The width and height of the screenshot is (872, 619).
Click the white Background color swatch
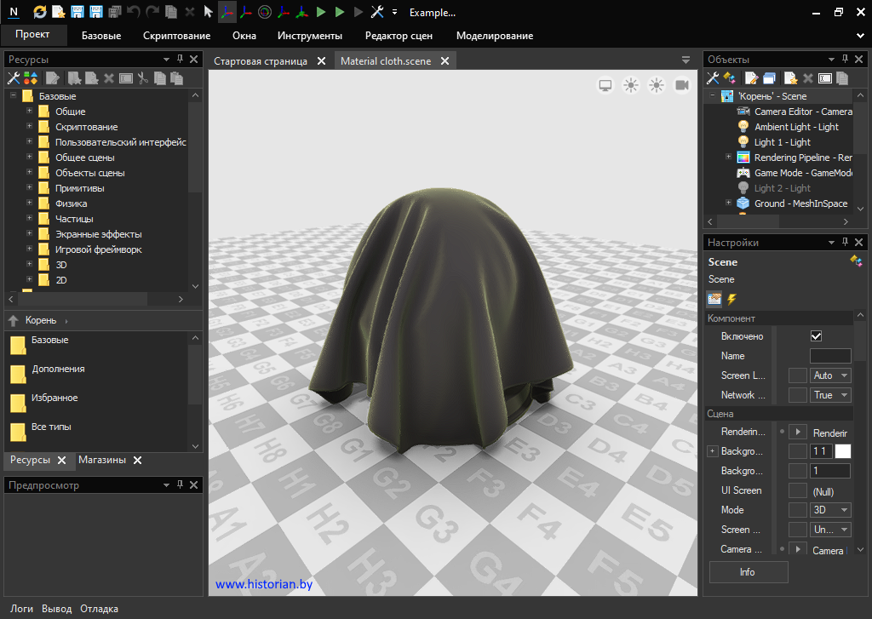pyautogui.click(x=842, y=451)
